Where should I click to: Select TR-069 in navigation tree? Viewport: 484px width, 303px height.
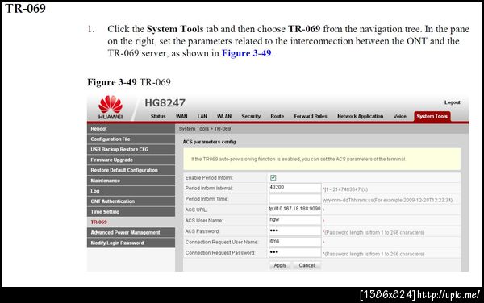[131, 222]
